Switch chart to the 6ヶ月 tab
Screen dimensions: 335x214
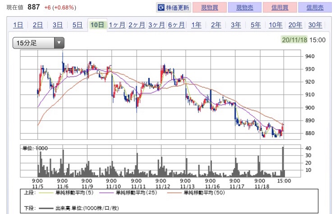pos(176,25)
